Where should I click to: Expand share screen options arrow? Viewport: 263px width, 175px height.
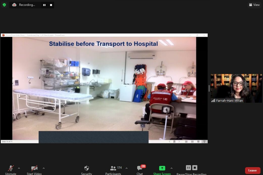(172, 168)
